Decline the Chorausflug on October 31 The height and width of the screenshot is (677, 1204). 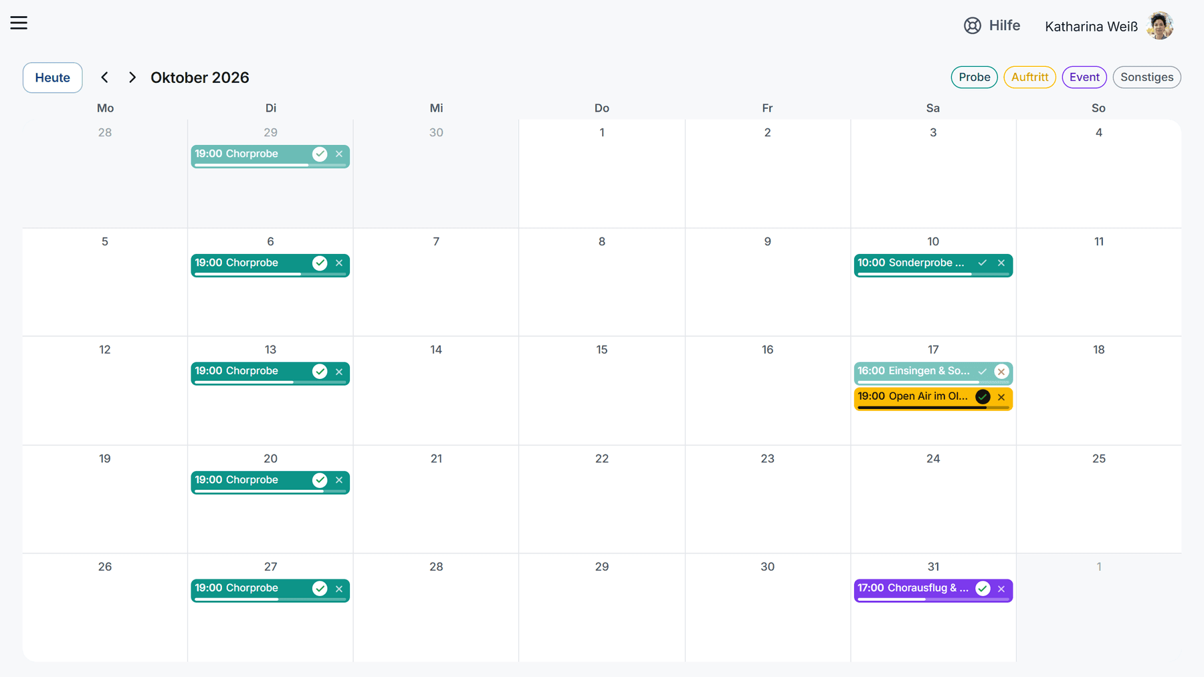pyautogui.click(x=1001, y=589)
